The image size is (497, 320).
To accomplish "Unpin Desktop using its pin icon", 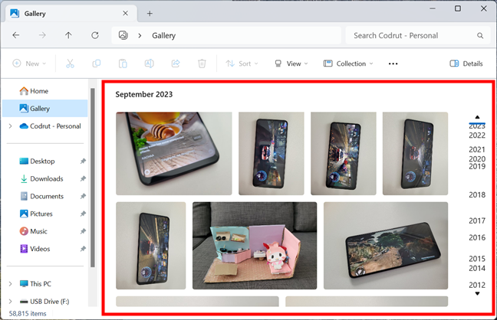I will [83, 161].
